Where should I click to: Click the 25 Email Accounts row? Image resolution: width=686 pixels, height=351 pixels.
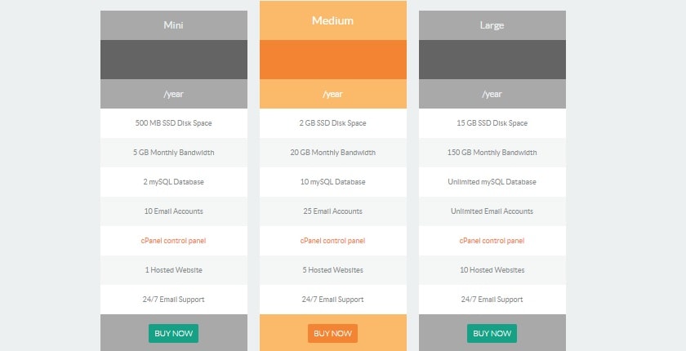[333, 211]
